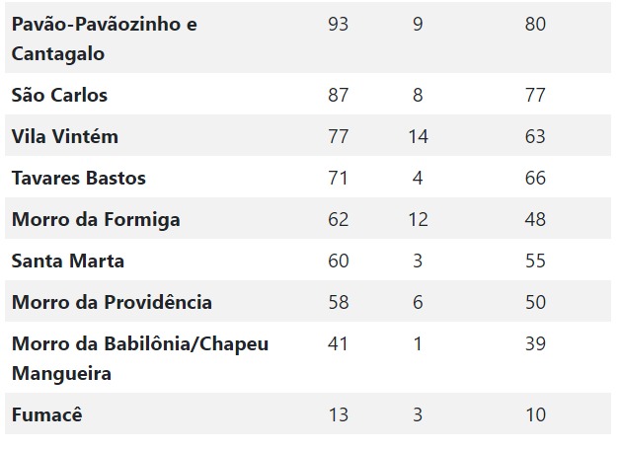The width and height of the screenshot is (622, 449).
Task: Click the Morro da Babilônia/Chapeu Mangueira name
Action: tap(140, 358)
